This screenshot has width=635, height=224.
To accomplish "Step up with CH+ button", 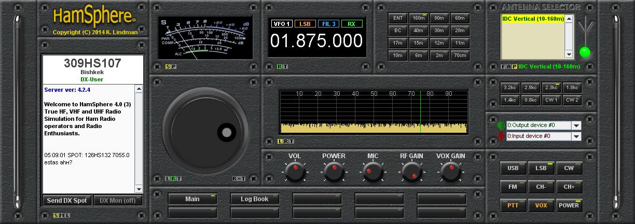I will point(569,187).
